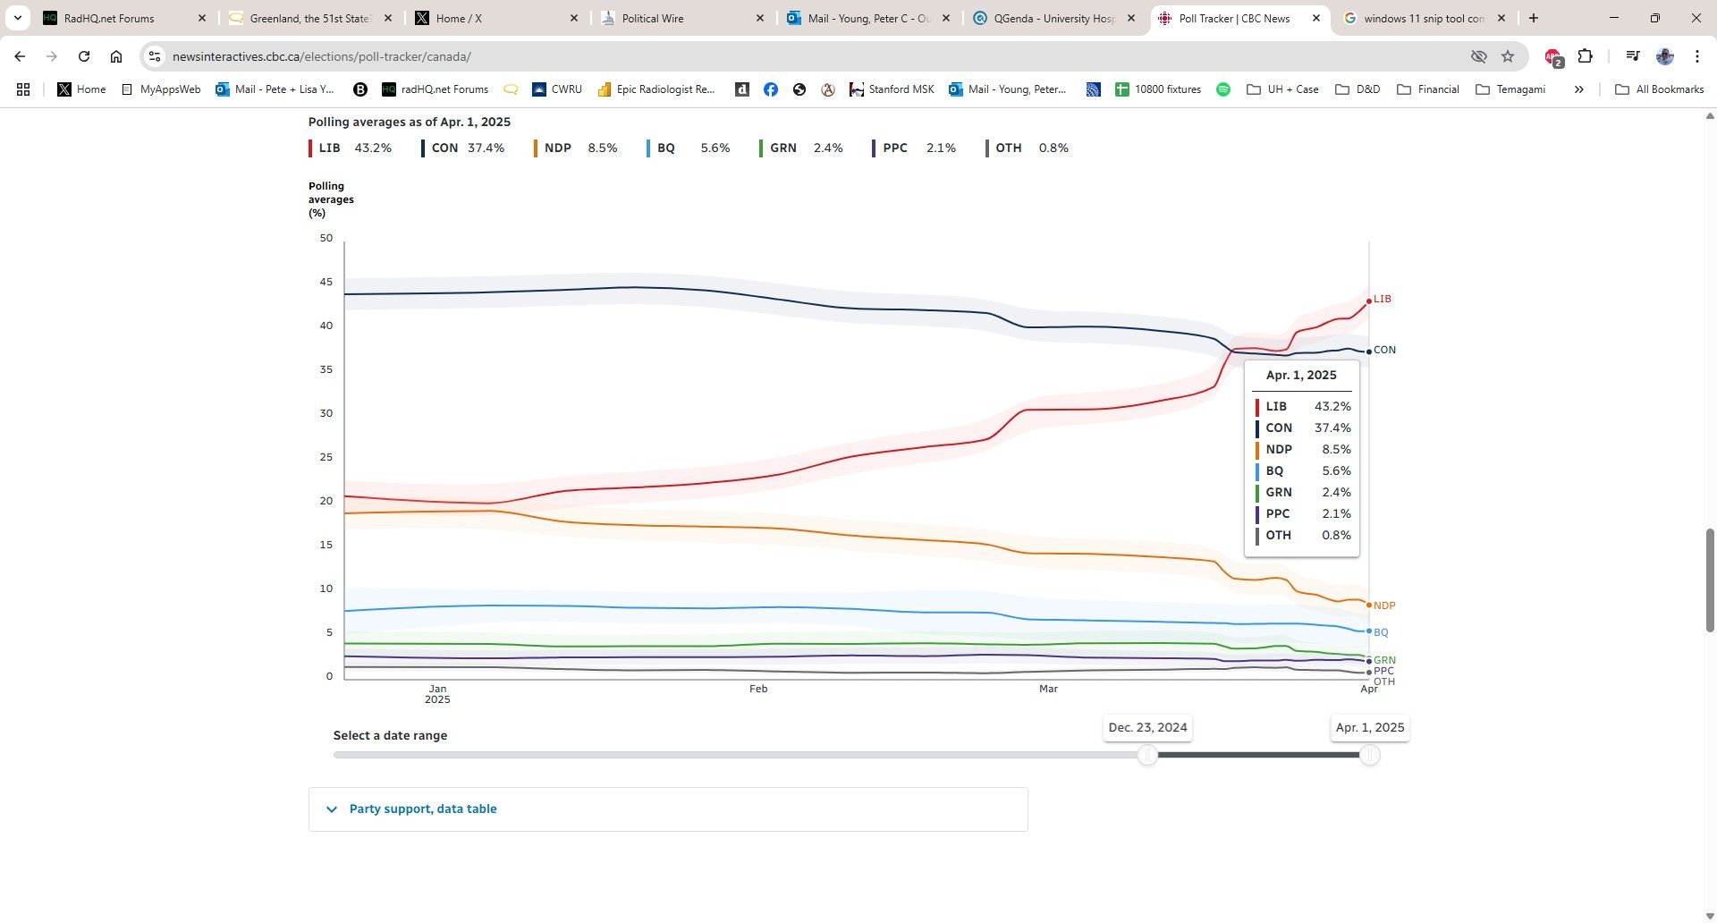This screenshot has width=1717, height=923.
Task: Bookmark this page with the star icon
Action: [1508, 56]
